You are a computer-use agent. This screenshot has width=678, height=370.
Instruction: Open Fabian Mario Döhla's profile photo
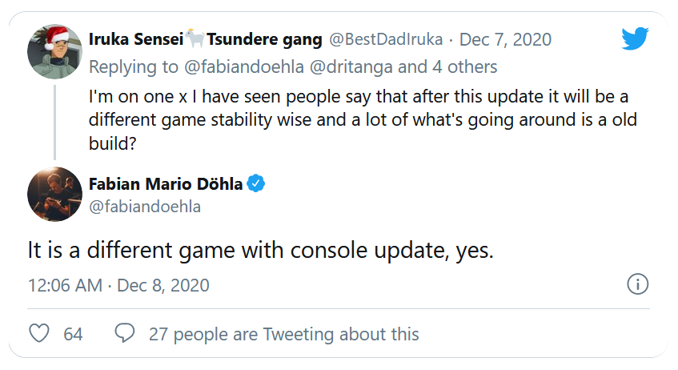pos(54,194)
